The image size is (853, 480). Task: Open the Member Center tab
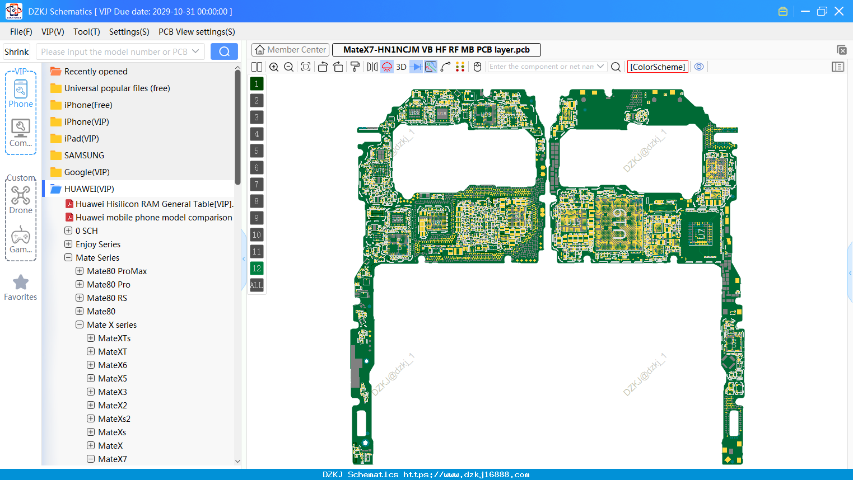pyautogui.click(x=290, y=50)
